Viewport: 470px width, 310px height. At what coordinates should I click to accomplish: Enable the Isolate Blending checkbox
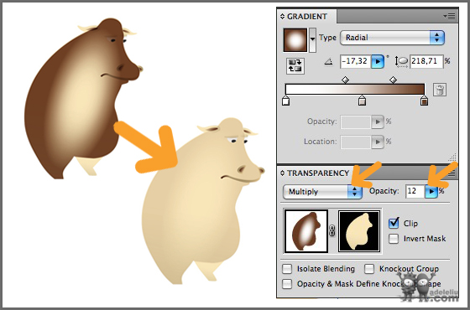(x=287, y=269)
